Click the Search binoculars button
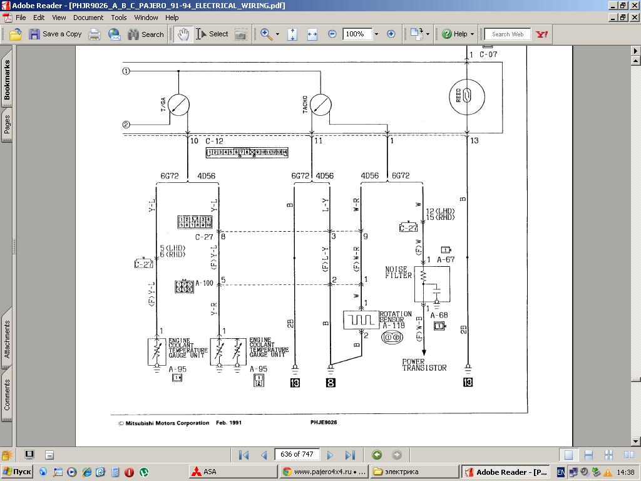Viewport: 641px width, 481px height. [146, 34]
